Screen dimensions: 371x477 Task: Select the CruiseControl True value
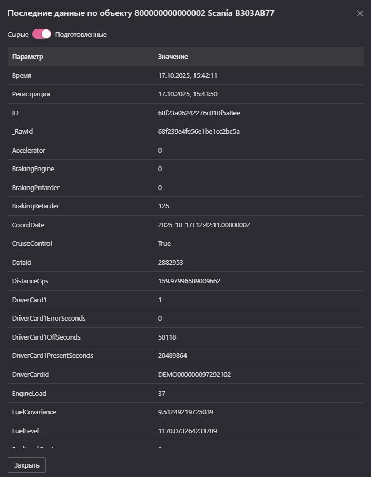pyautogui.click(x=164, y=244)
